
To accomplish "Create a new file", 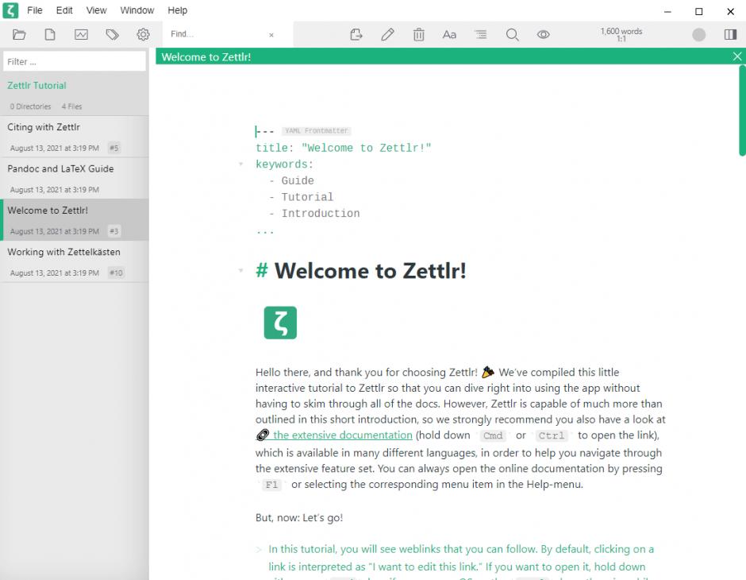I will tap(49, 34).
